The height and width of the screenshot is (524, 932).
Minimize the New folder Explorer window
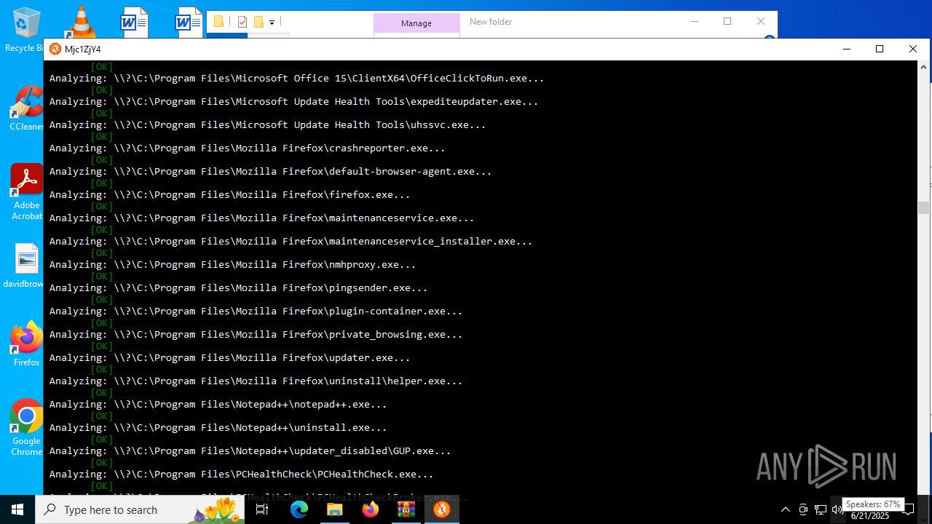click(x=694, y=21)
